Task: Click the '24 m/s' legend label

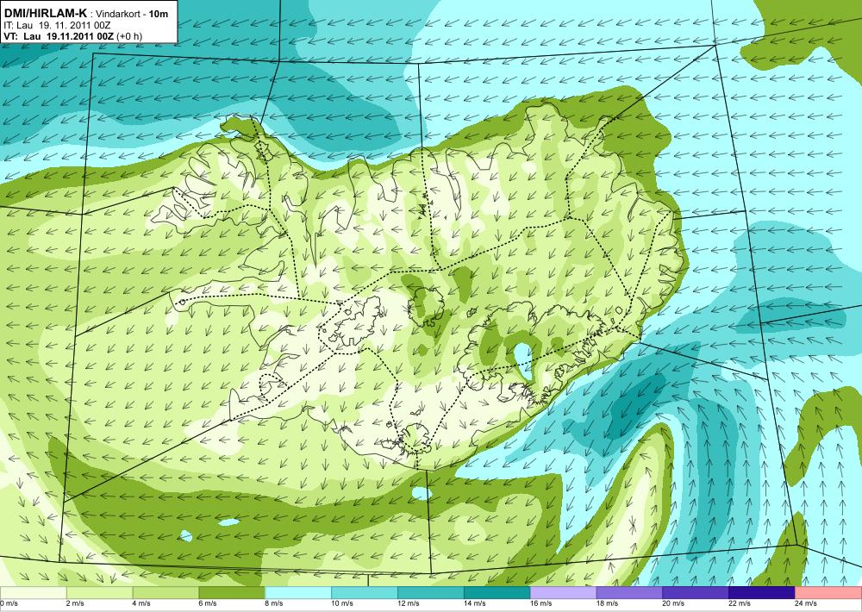Action: click(807, 603)
